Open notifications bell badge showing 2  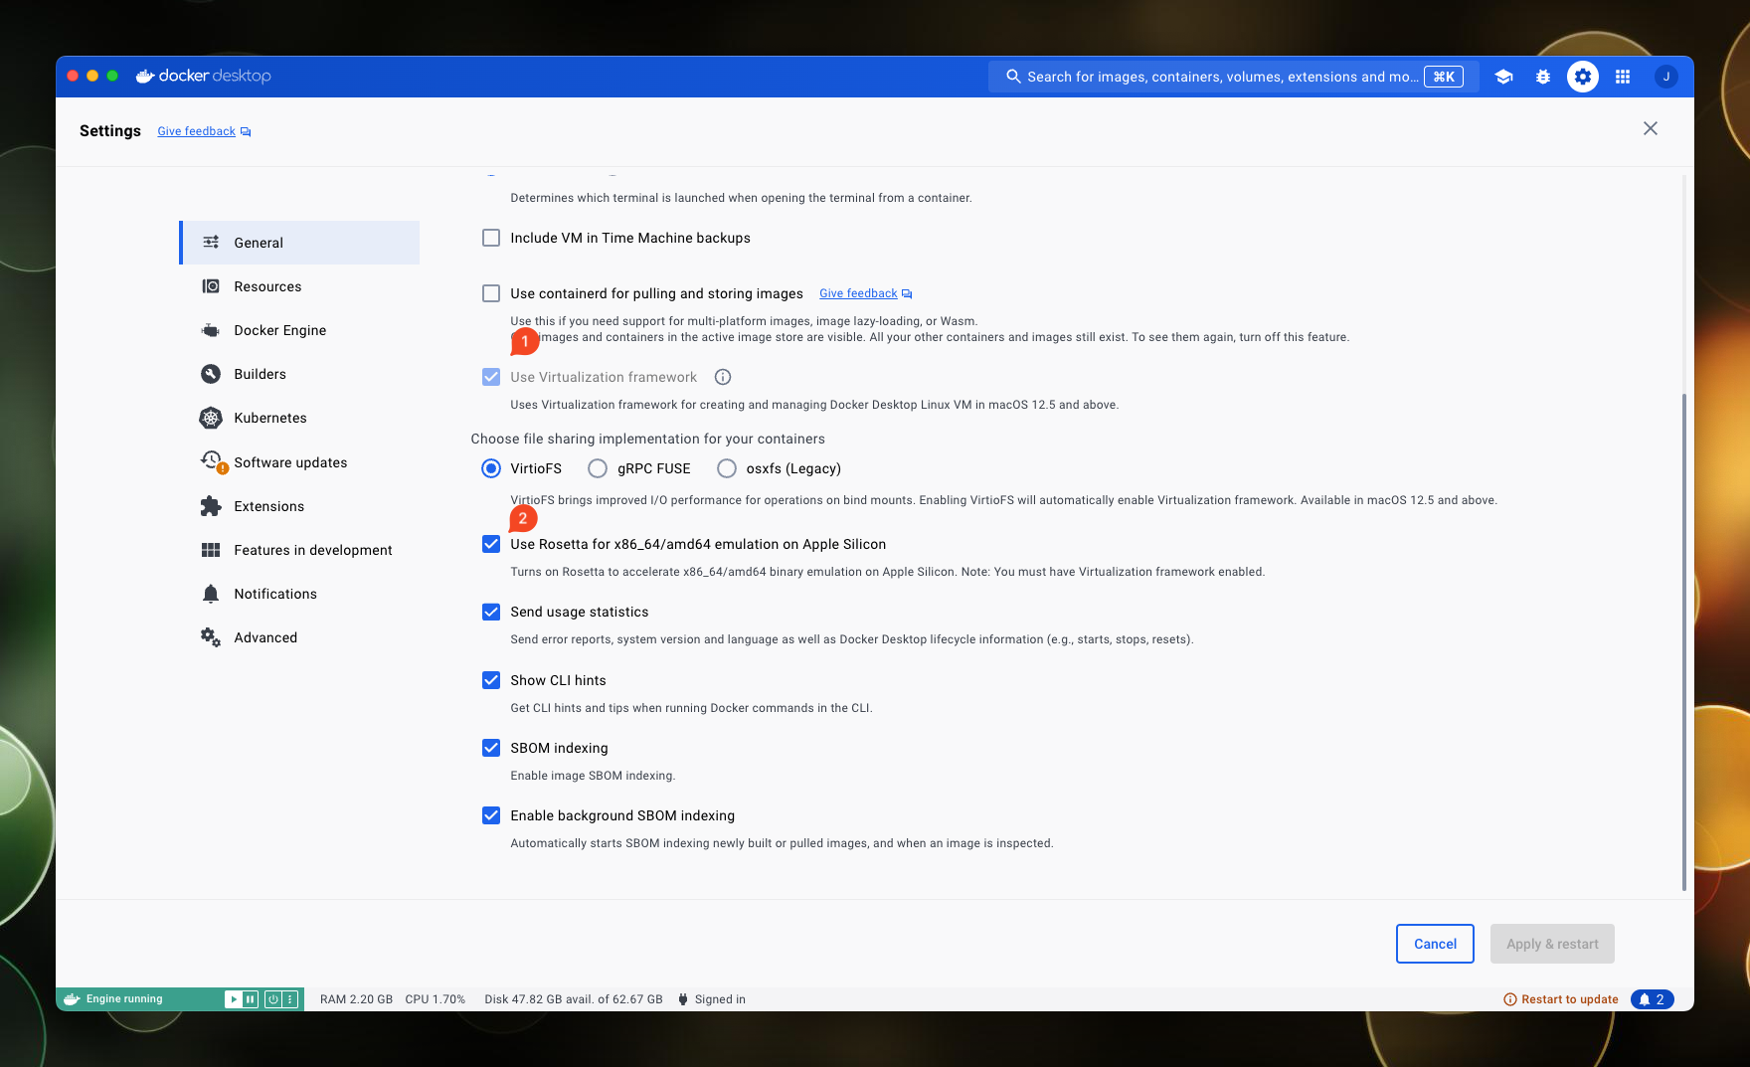click(1652, 999)
